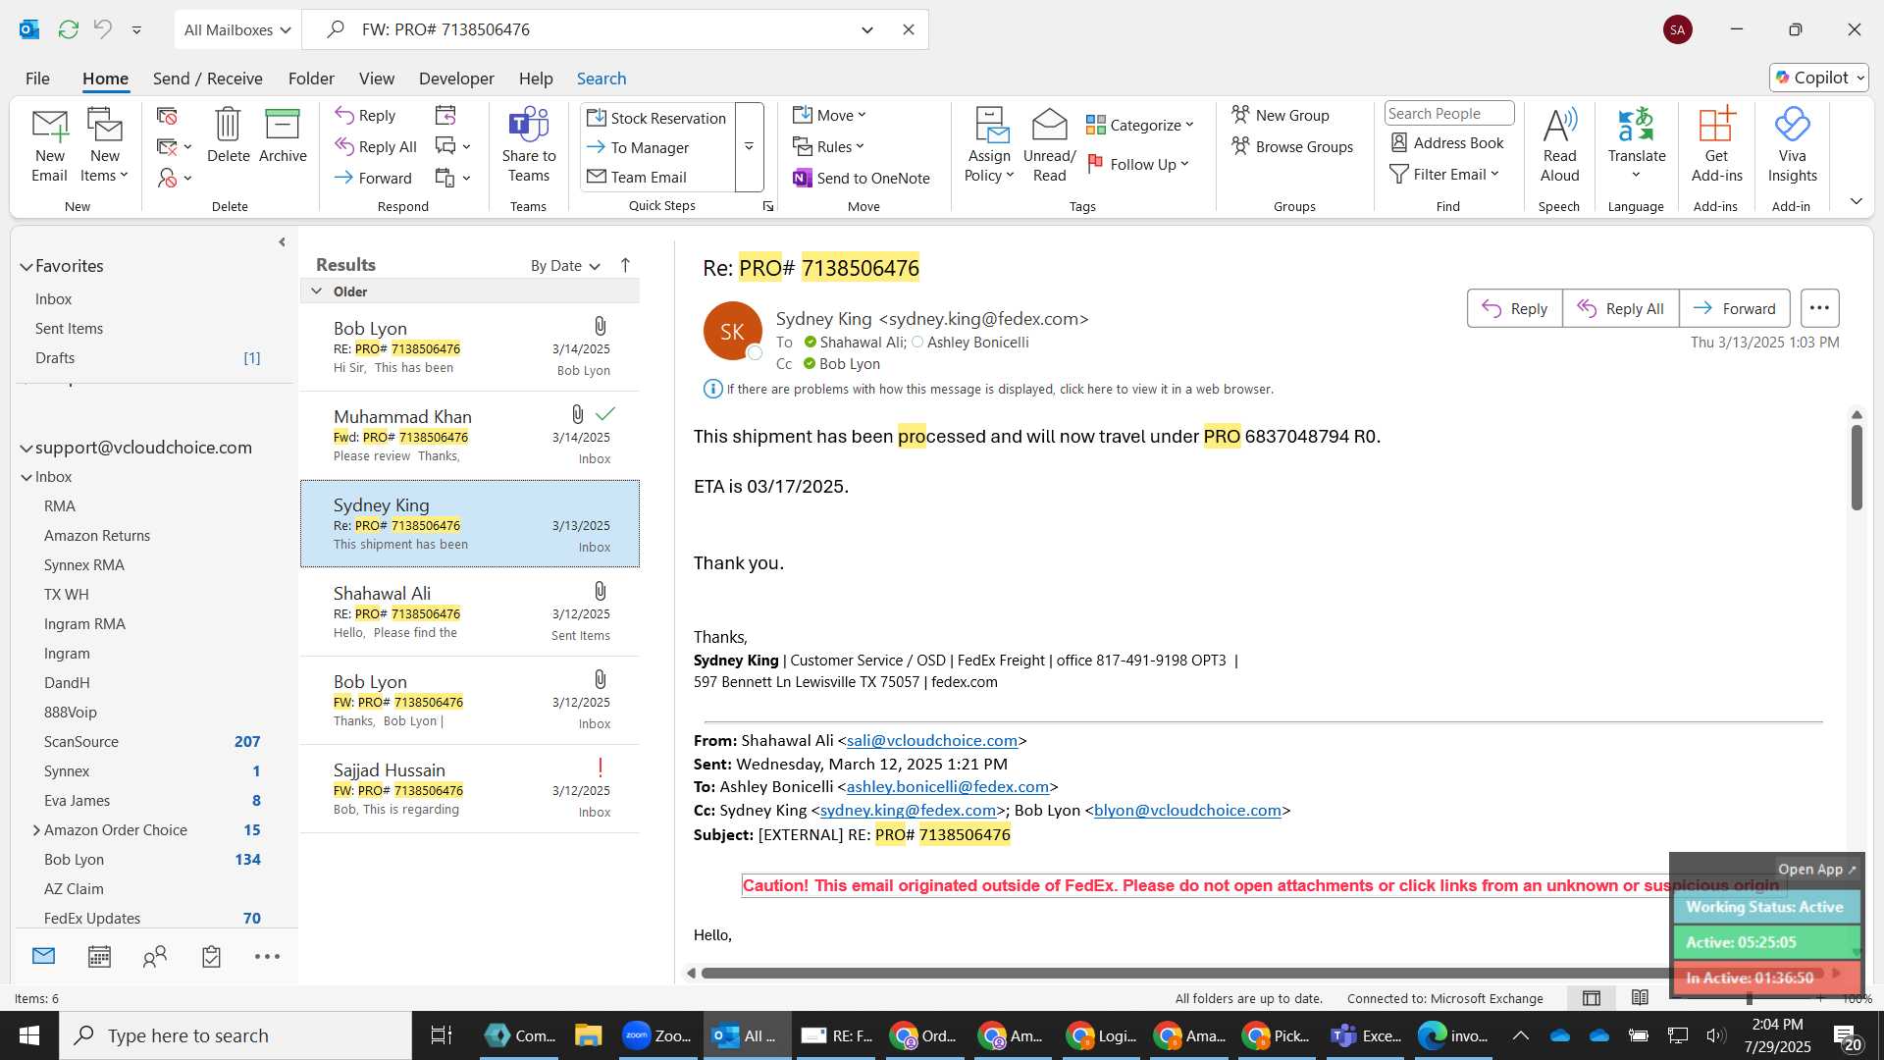Image resolution: width=1884 pixels, height=1060 pixels.
Task: Click Stock Reservation quick step
Action: (x=656, y=118)
